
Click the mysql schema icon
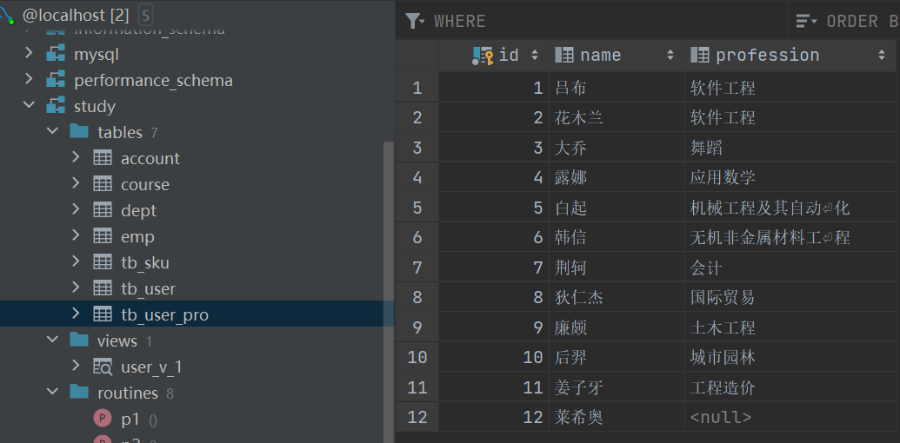[56, 55]
